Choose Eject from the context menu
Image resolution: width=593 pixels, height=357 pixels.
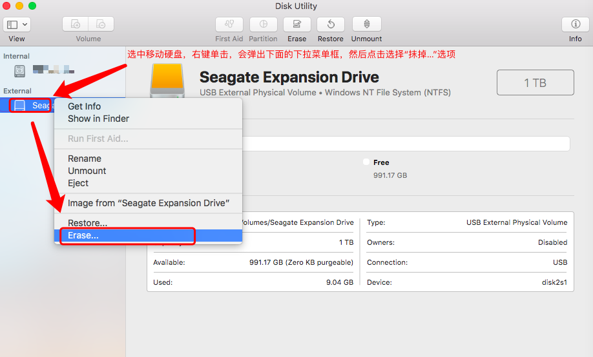(78, 183)
